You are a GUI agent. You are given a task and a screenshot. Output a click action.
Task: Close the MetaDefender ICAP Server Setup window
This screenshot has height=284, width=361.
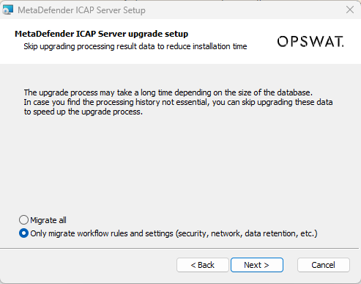[350, 10]
